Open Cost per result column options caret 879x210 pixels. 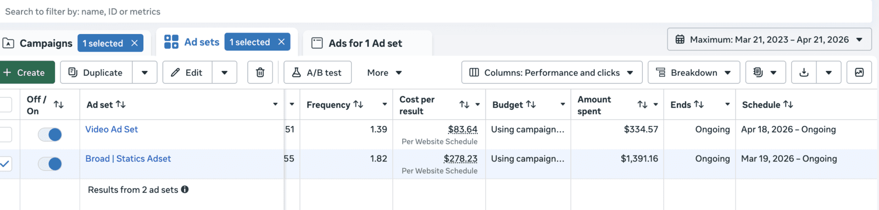pyautogui.click(x=477, y=104)
